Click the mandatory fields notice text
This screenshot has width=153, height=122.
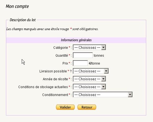pos(52,29)
